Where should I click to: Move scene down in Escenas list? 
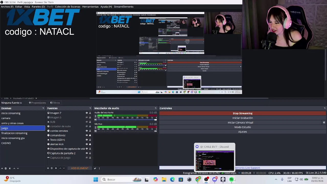(x=18, y=168)
